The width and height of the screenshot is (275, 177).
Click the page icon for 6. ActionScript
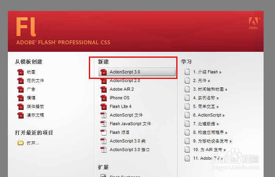coord(187,115)
